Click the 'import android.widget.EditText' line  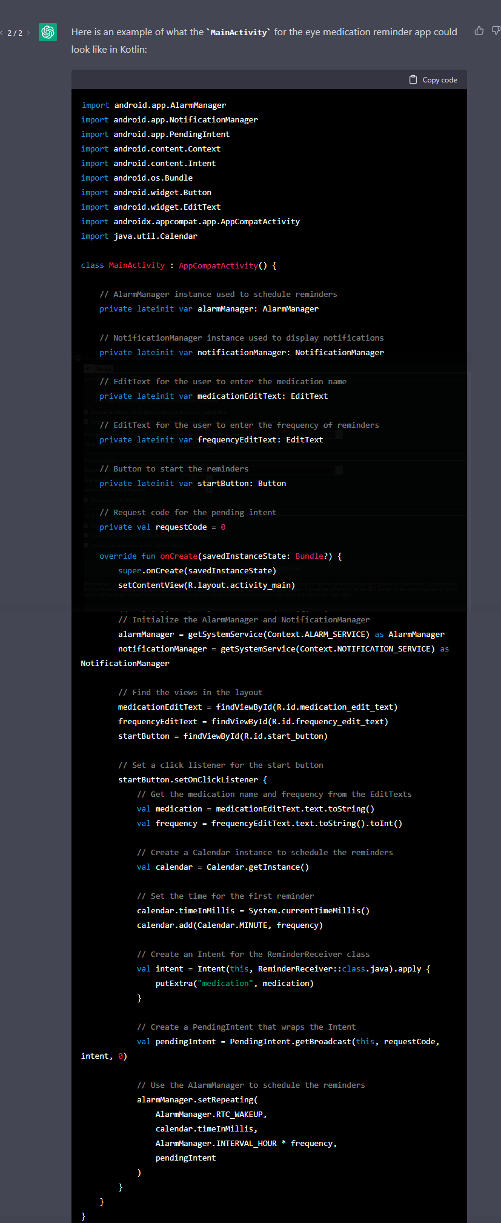click(151, 207)
